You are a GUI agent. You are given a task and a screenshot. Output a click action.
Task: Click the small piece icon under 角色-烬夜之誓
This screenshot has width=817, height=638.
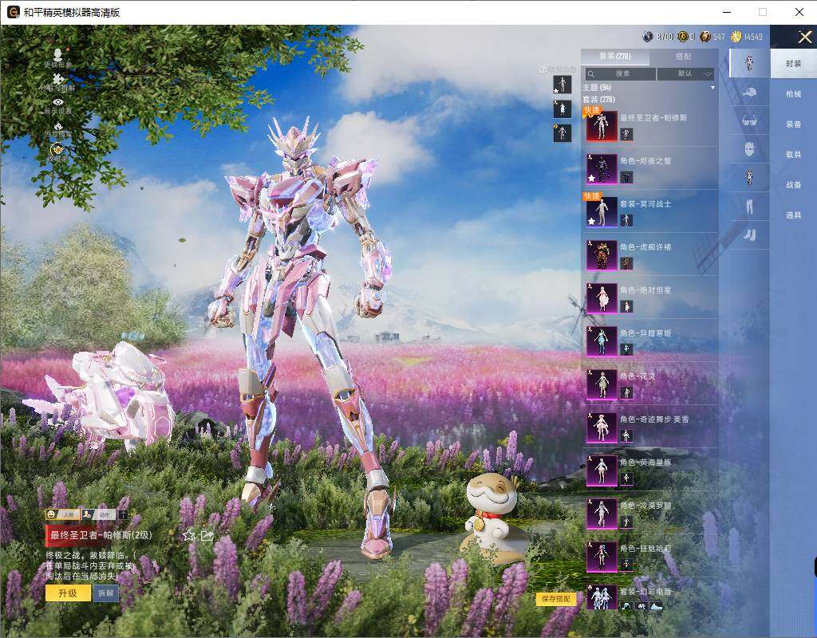[x=626, y=177]
